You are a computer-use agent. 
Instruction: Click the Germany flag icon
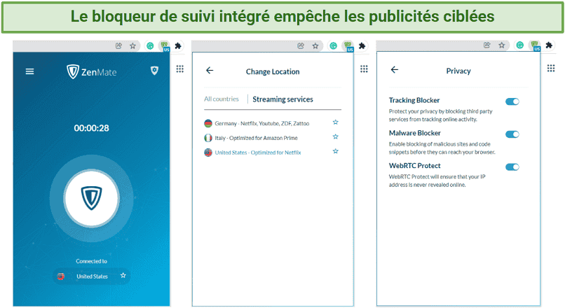pyautogui.click(x=208, y=123)
